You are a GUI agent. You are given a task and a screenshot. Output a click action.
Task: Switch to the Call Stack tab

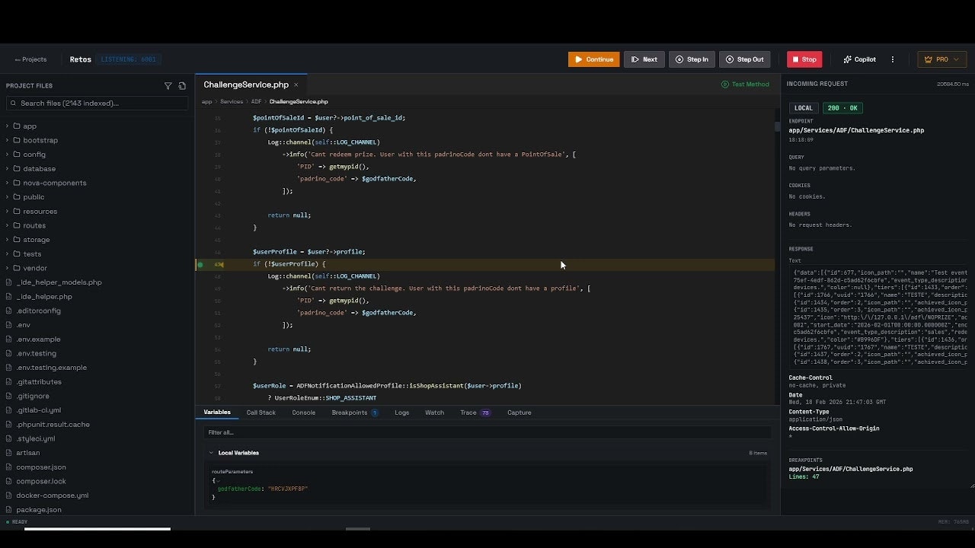tap(261, 413)
